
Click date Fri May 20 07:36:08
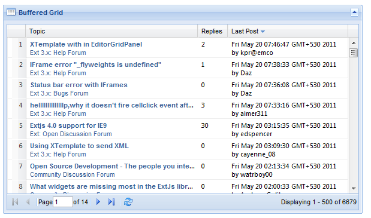[x=284, y=85]
